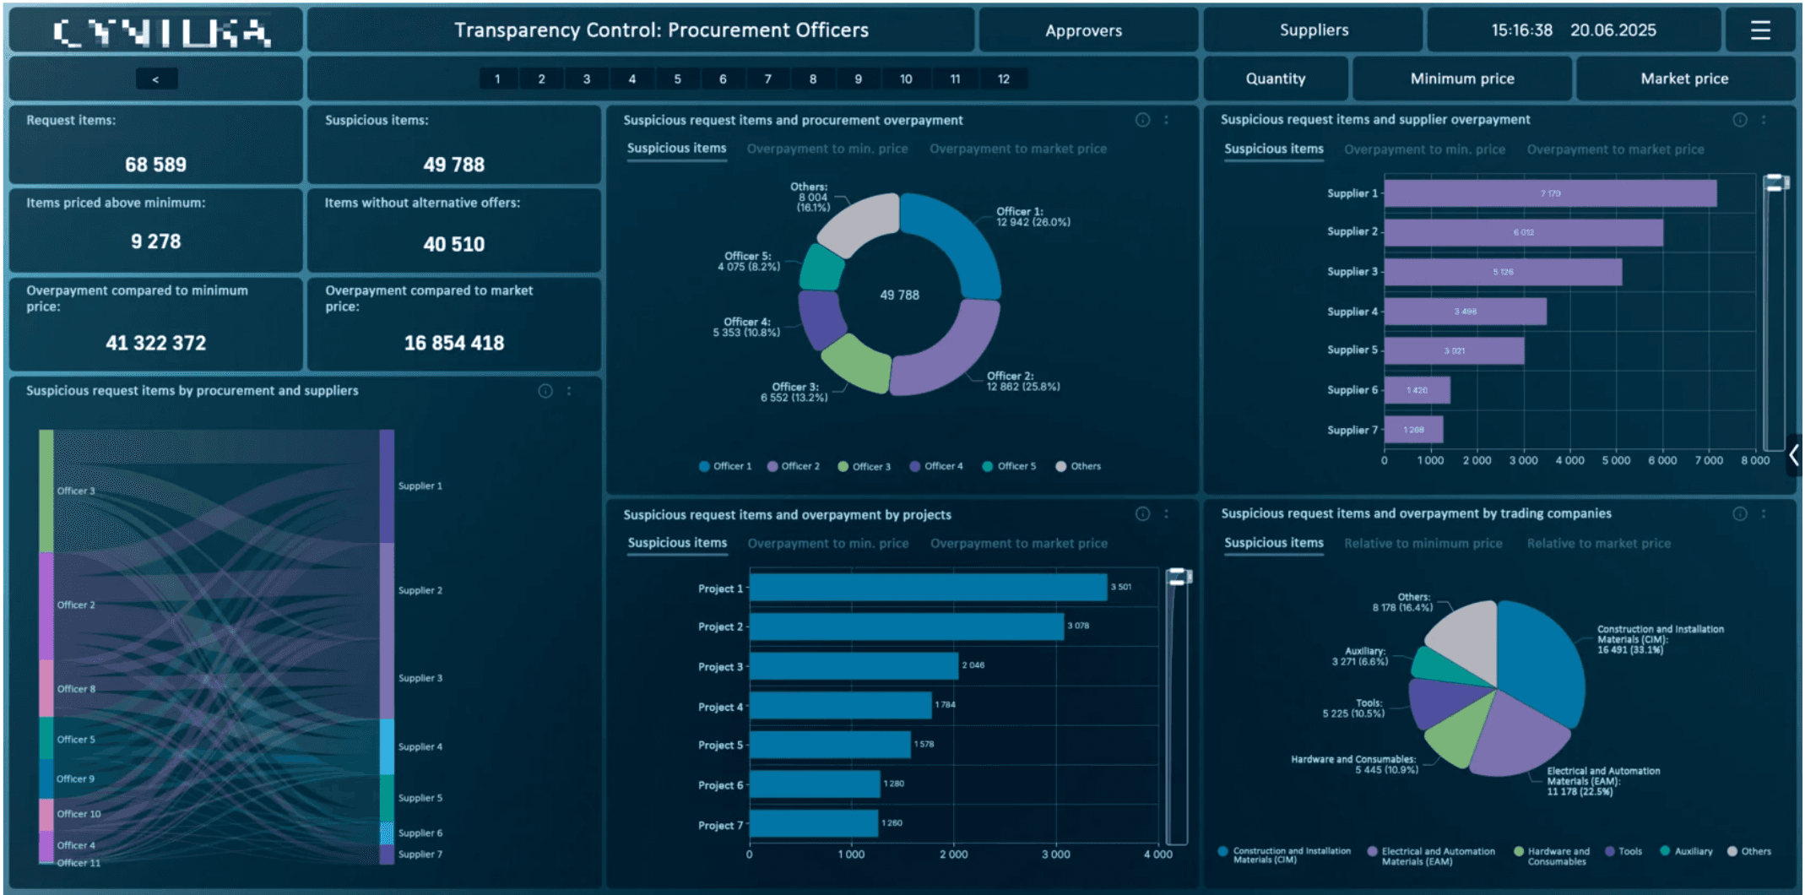Click the Project 1 bar in projects chart
This screenshot has width=1805, height=895.
coord(929,588)
